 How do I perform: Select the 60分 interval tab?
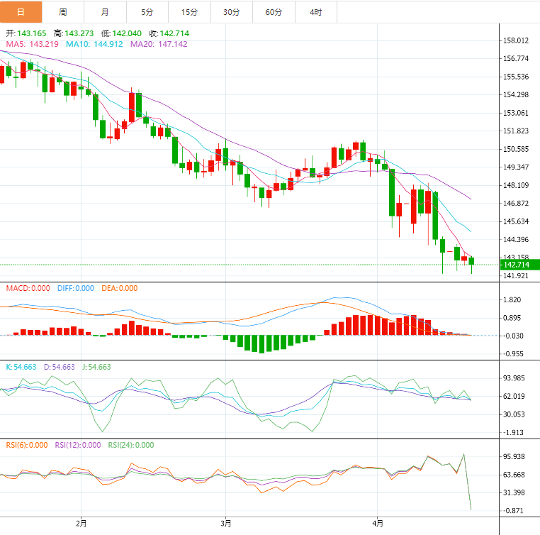click(x=274, y=12)
